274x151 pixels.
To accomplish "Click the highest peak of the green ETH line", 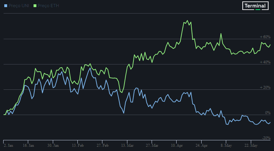I will point(188,20).
